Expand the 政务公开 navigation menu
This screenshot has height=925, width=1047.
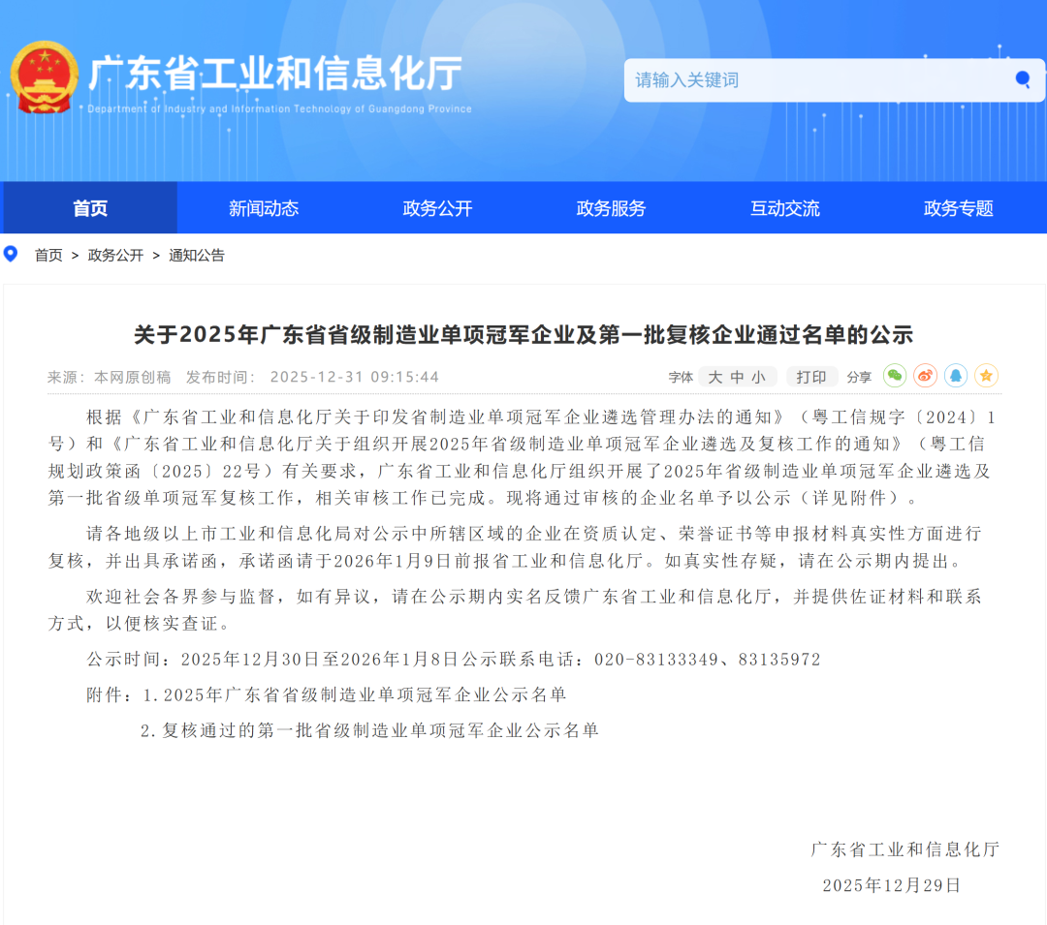pyautogui.click(x=437, y=208)
